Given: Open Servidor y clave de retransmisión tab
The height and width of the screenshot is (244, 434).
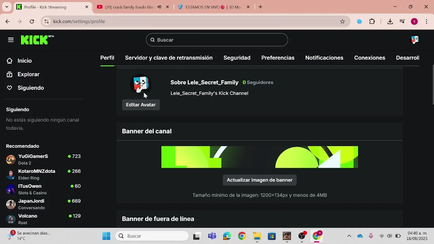Looking at the screenshot, I should [169, 58].
